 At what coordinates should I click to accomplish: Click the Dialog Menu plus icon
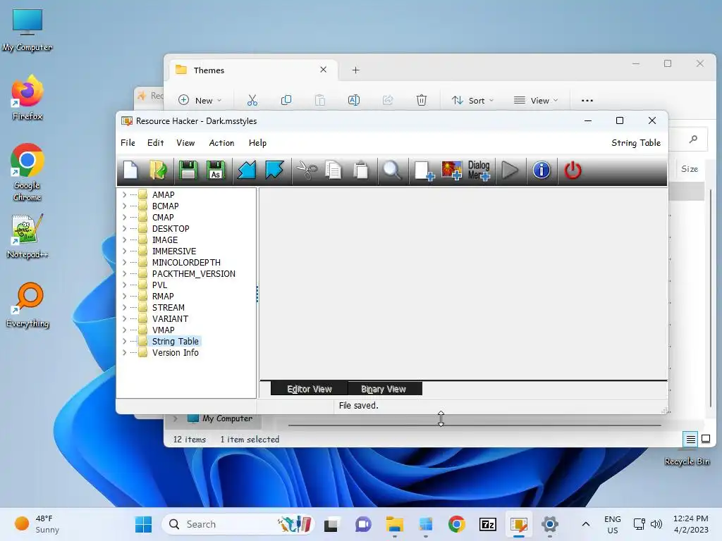coord(479,170)
